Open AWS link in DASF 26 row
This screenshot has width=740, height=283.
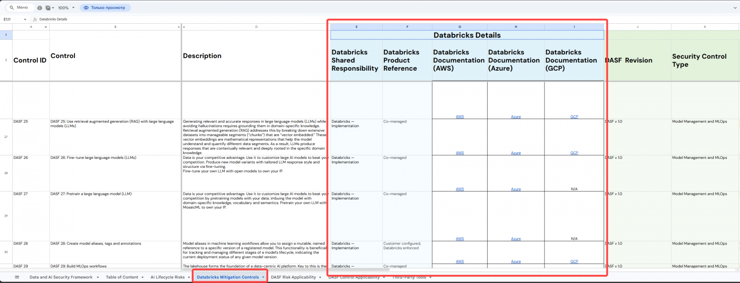click(460, 189)
